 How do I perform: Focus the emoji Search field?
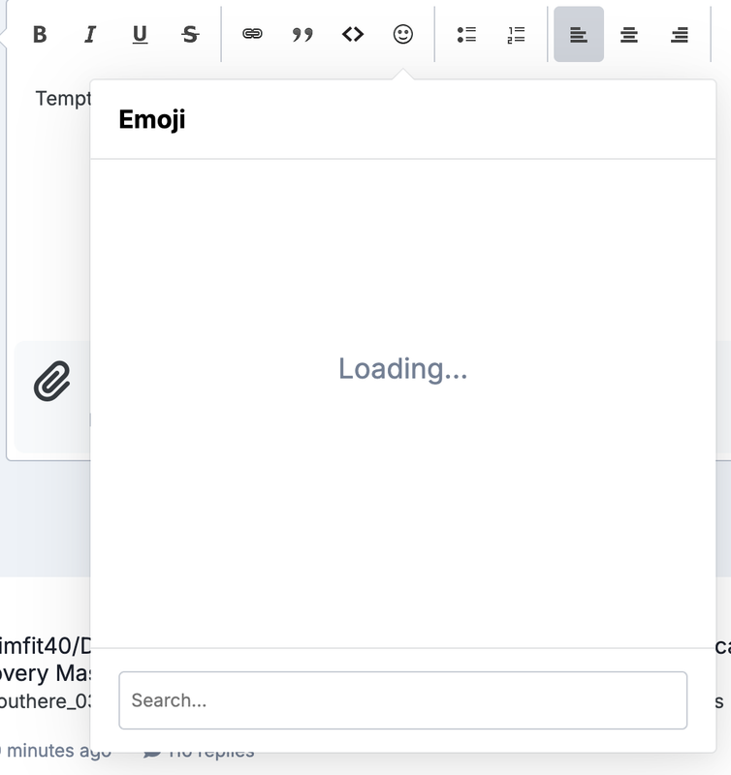coord(402,699)
